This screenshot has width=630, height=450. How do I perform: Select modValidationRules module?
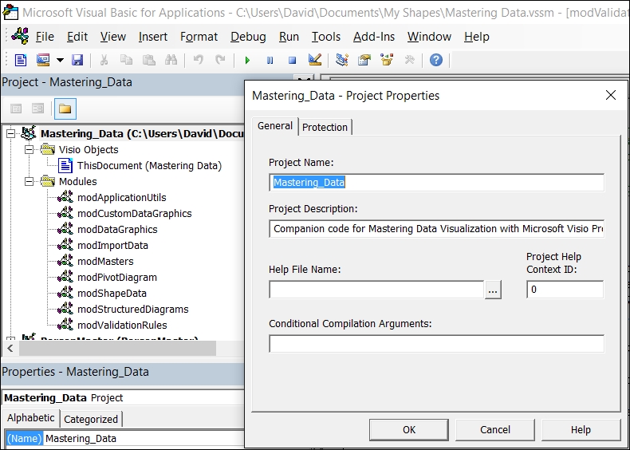click(122, 325)
